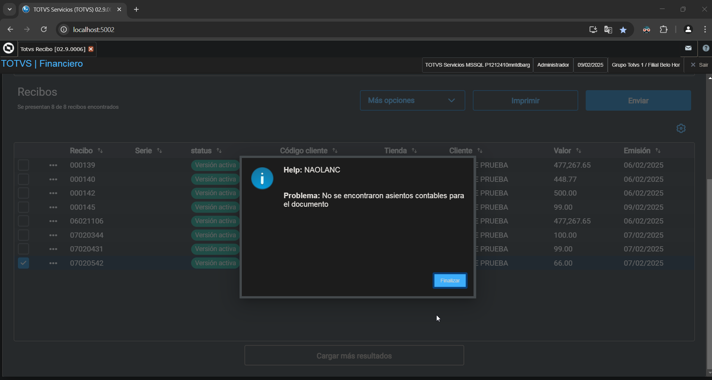
Task: Click the Cargar más resultados button
Action: [x=354, y=355]
